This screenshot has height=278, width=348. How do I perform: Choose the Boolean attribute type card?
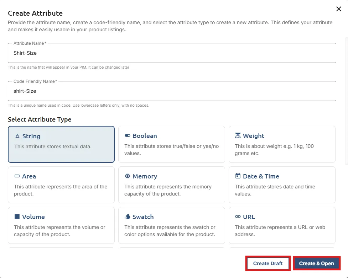172,144
